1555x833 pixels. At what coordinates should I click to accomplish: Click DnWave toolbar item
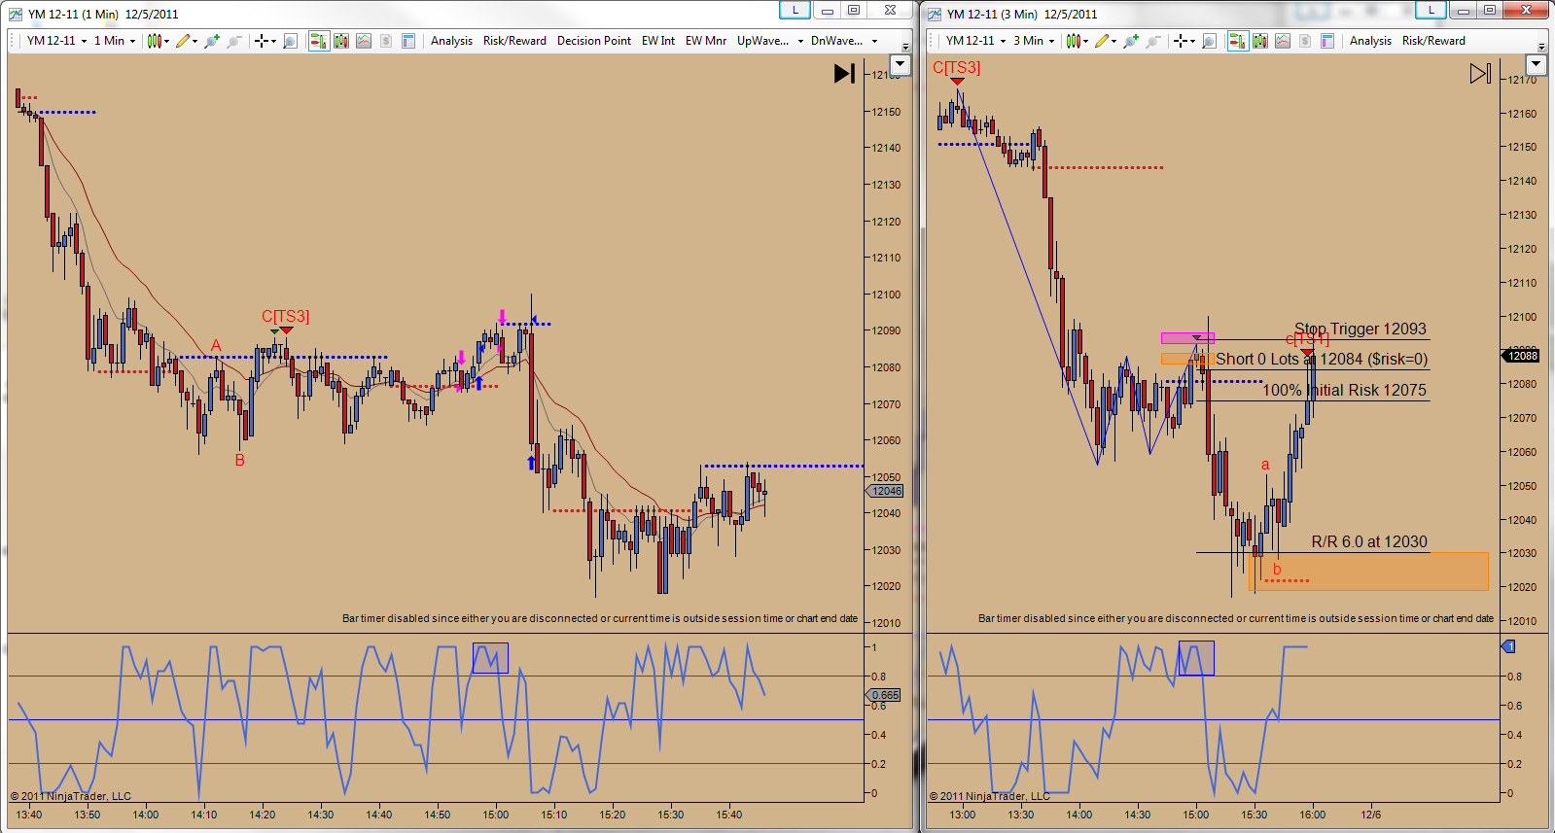click(x=836, y=41)
